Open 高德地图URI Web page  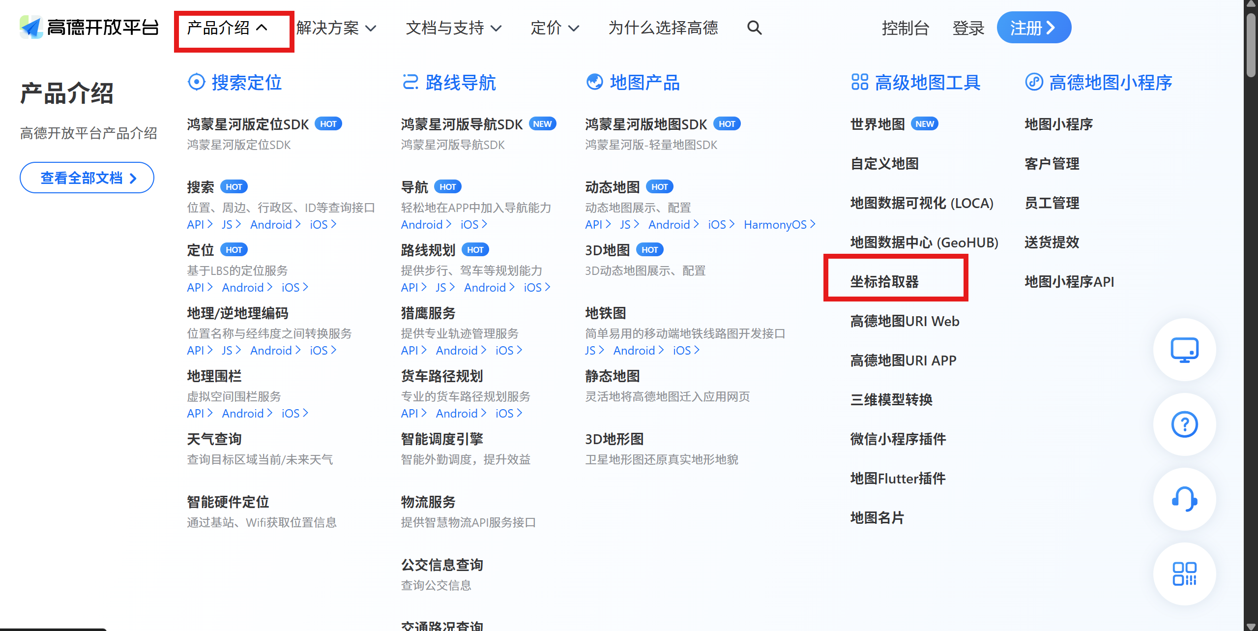[905, 321]
